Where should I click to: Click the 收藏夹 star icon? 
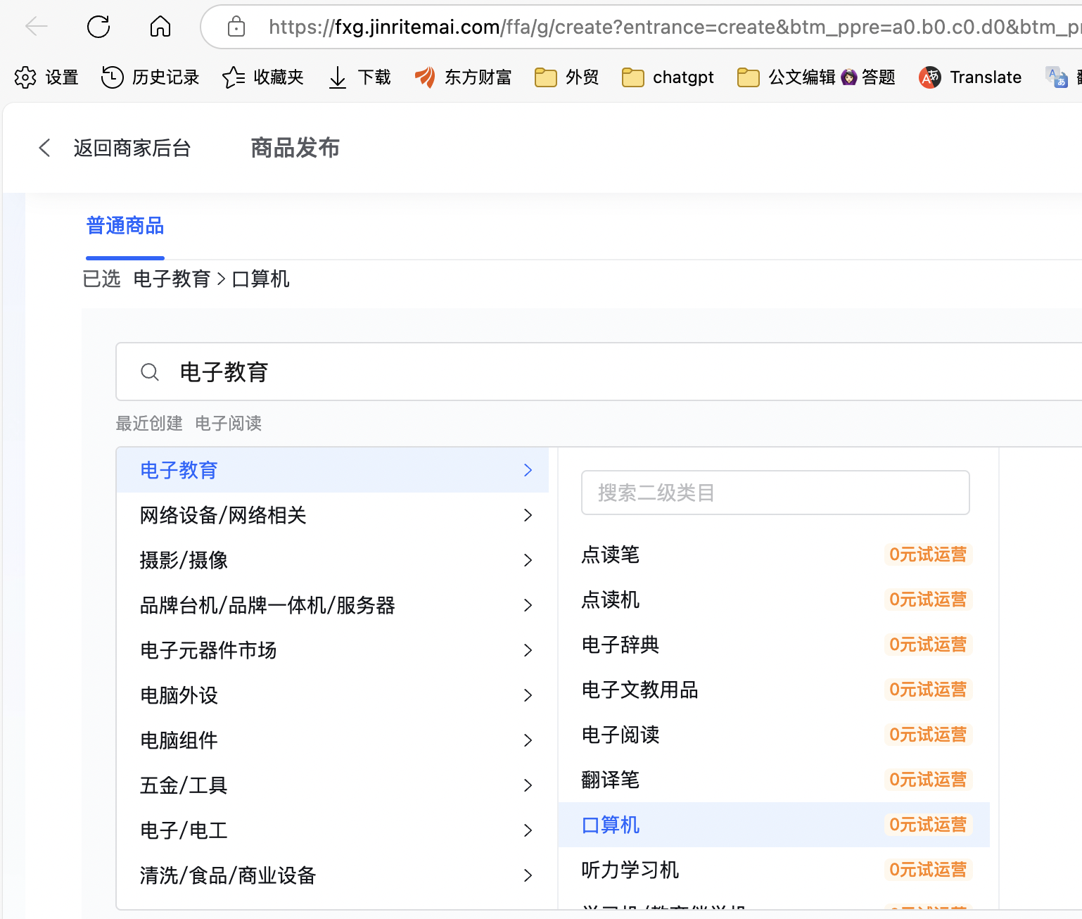[234, 77]
